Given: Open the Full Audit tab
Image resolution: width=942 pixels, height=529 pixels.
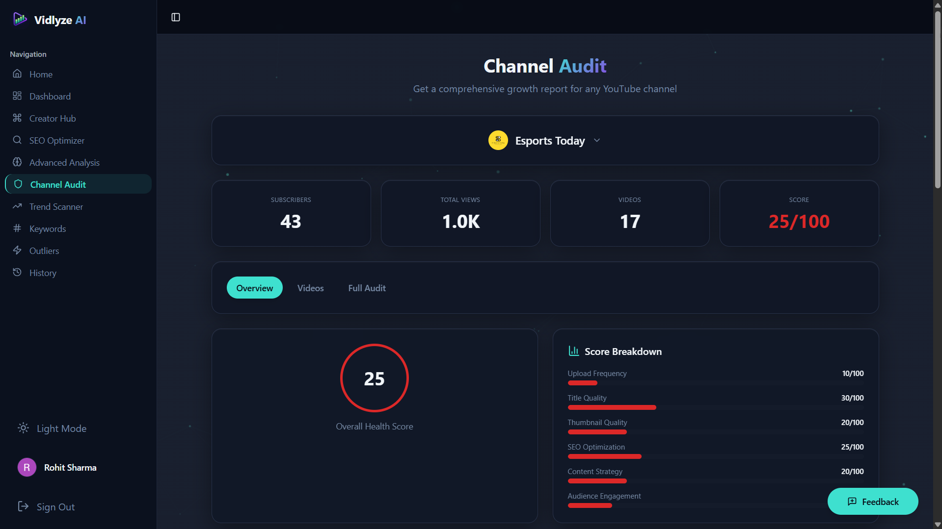Looking at the screenshot, I should (x=367, y=288).
